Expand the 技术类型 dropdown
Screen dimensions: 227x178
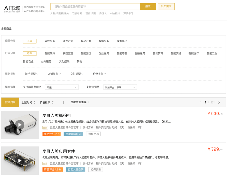(x=32, y=74)
